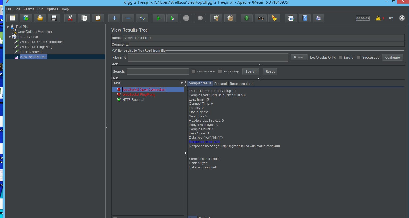Click the Name field of View Results Tree
Screen dimensions: 409x218
pos(264,38)
